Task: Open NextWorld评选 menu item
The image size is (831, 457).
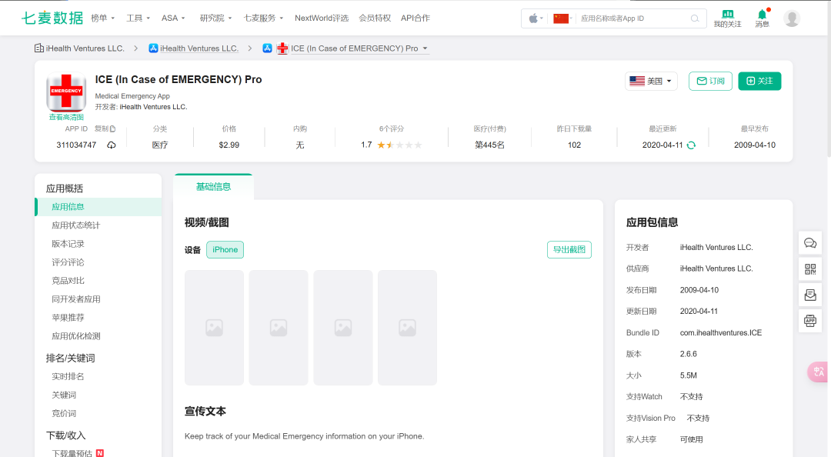Action: pyautogui.click(x=322, y=18)
